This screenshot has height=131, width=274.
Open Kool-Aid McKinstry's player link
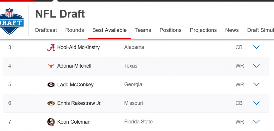[x=78, y=47]
